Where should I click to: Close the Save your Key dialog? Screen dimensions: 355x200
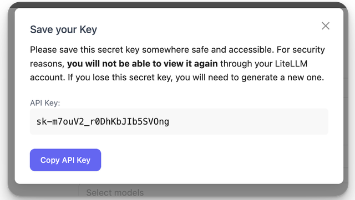tap(326, 26)
